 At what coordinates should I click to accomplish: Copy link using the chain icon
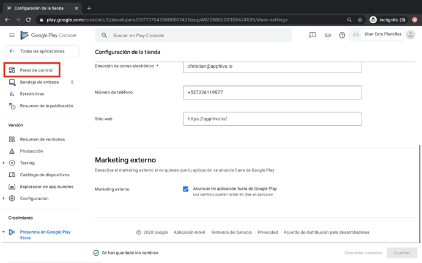328,35
